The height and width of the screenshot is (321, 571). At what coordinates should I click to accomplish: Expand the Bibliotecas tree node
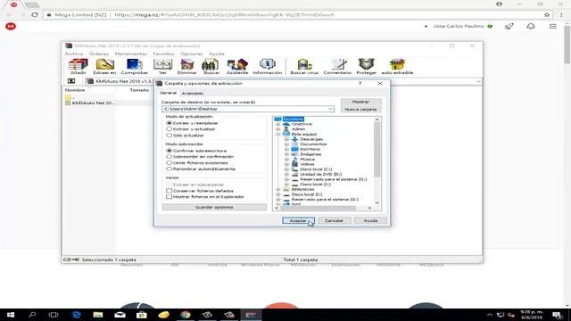[278, 189]
